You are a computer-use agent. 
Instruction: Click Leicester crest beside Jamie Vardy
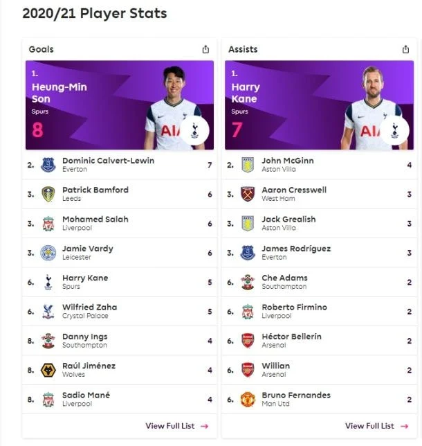(x=48, y=253)
